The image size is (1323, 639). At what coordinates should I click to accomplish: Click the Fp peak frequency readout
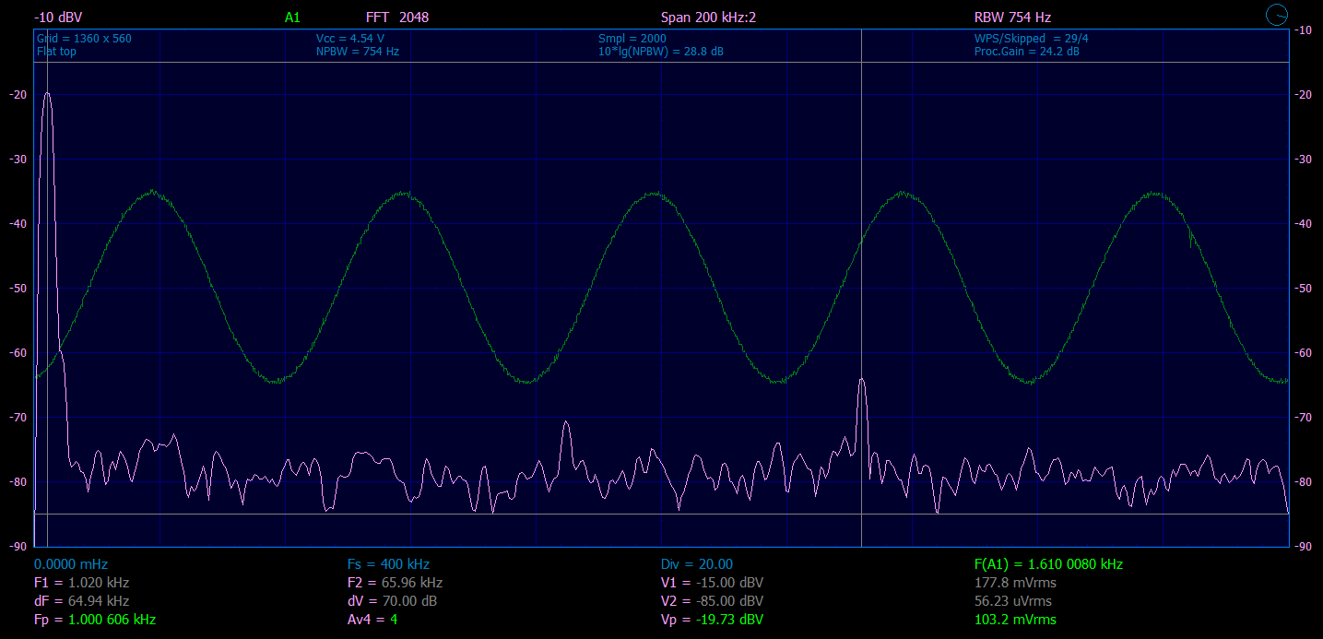94,620
